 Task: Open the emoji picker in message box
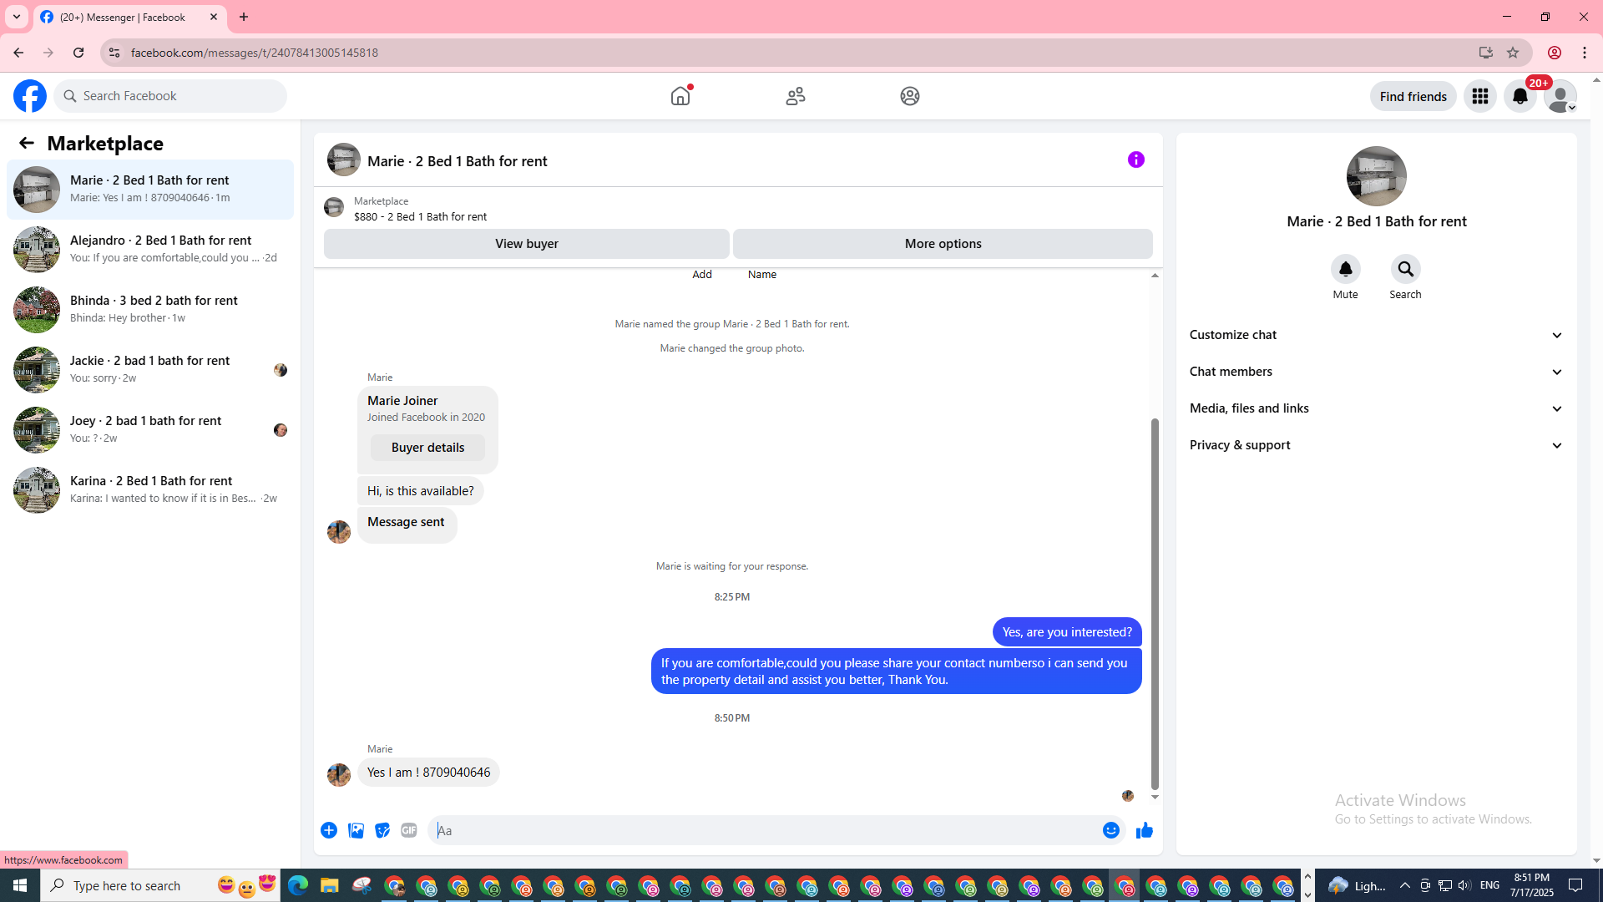pos(1111,830)
